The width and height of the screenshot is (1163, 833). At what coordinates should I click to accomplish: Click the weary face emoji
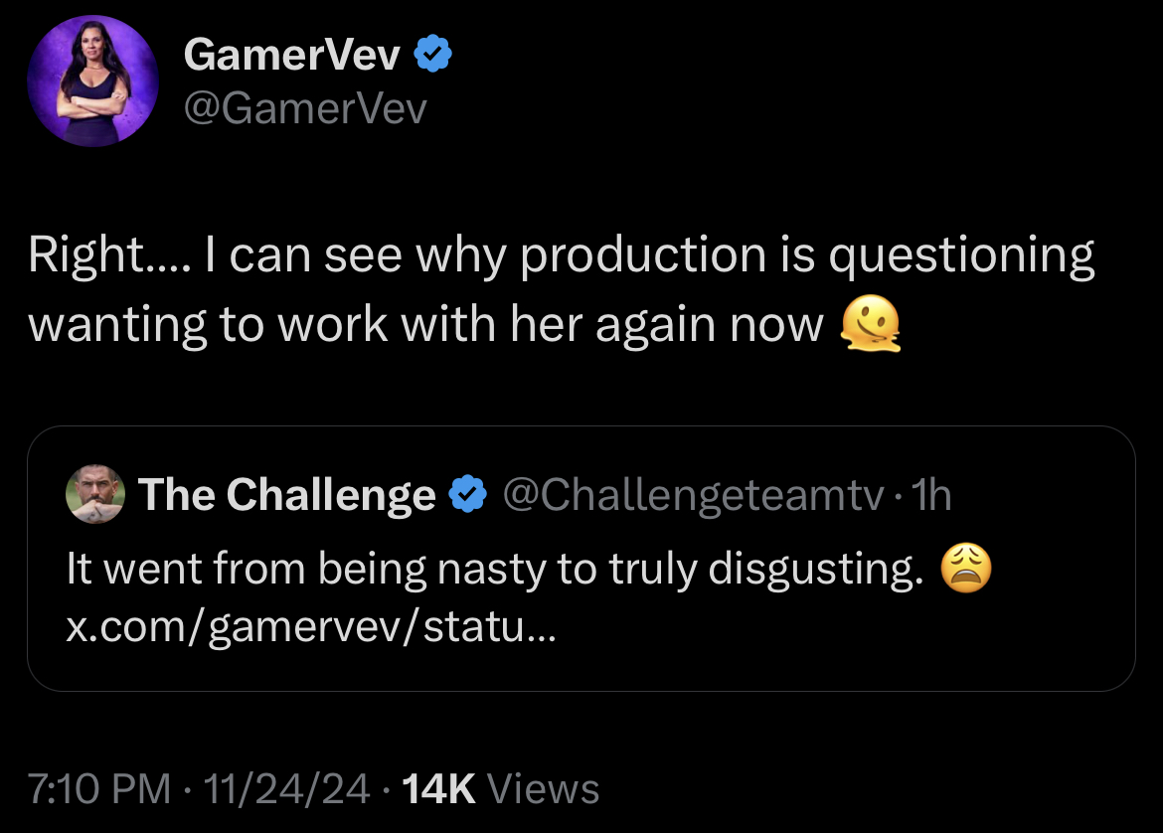(966, 569)
